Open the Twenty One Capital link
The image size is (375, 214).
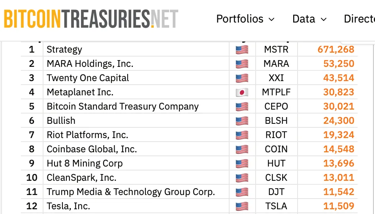pyautogui.click(x=88, y=78)
